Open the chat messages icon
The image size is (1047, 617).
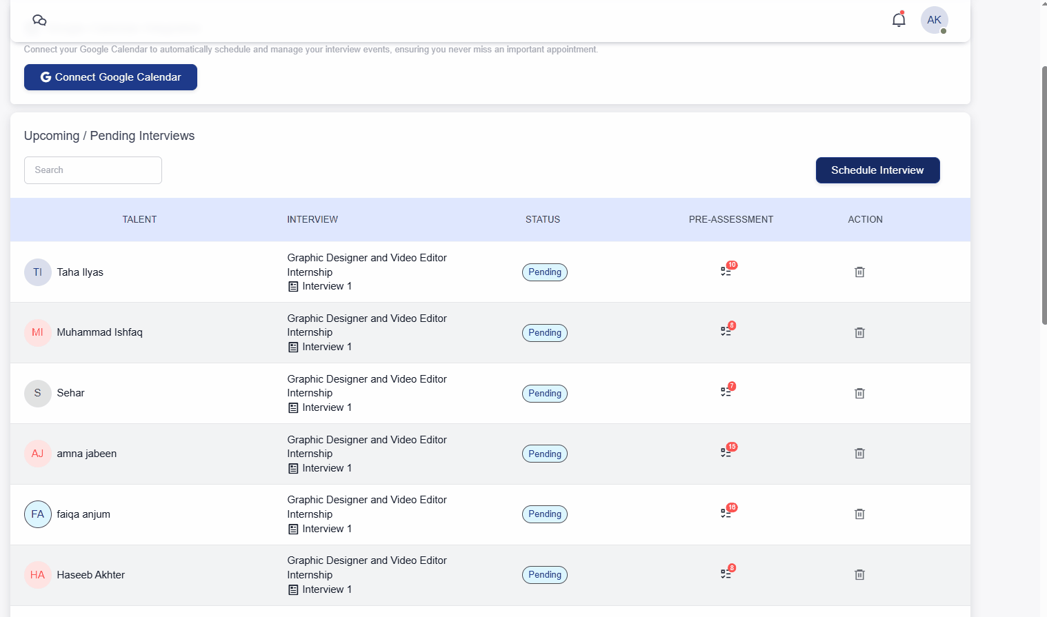39,20
